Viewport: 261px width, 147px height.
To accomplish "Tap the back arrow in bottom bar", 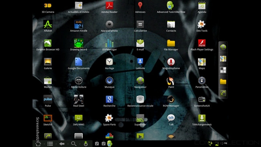I will click(62, 143).
